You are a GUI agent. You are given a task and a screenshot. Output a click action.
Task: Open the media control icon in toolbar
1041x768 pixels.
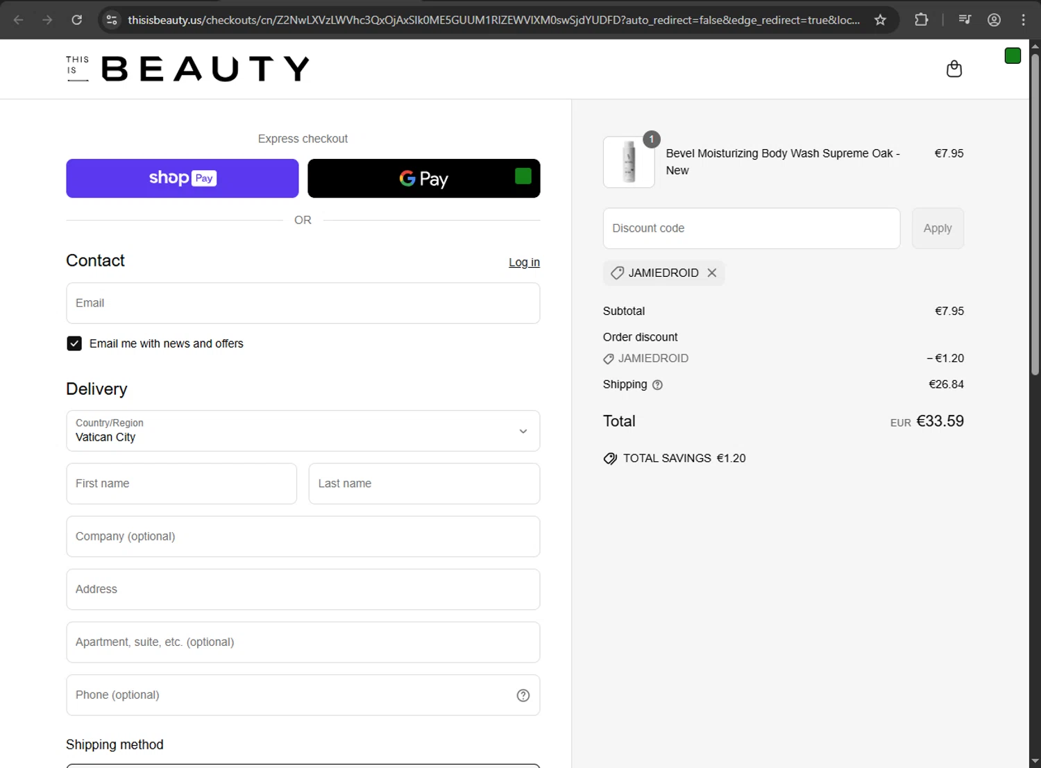coord(965,19)
